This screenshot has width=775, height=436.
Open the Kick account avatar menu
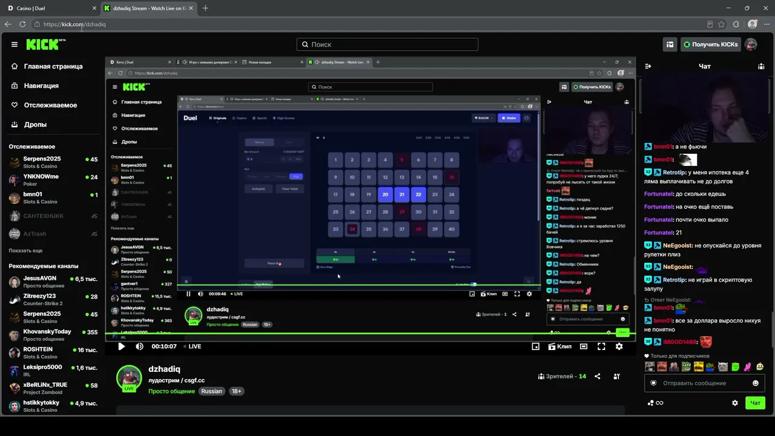tap(751, 44)
